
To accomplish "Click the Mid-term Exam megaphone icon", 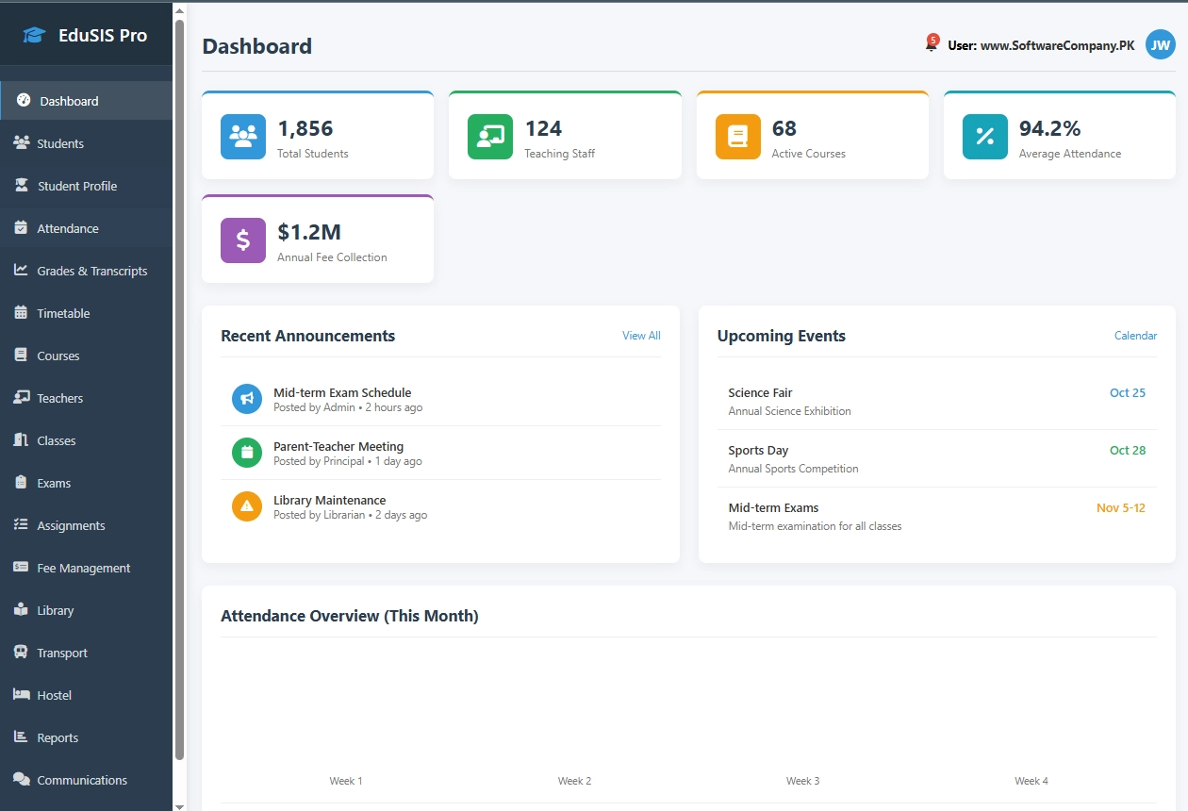I will click(247, 399).
